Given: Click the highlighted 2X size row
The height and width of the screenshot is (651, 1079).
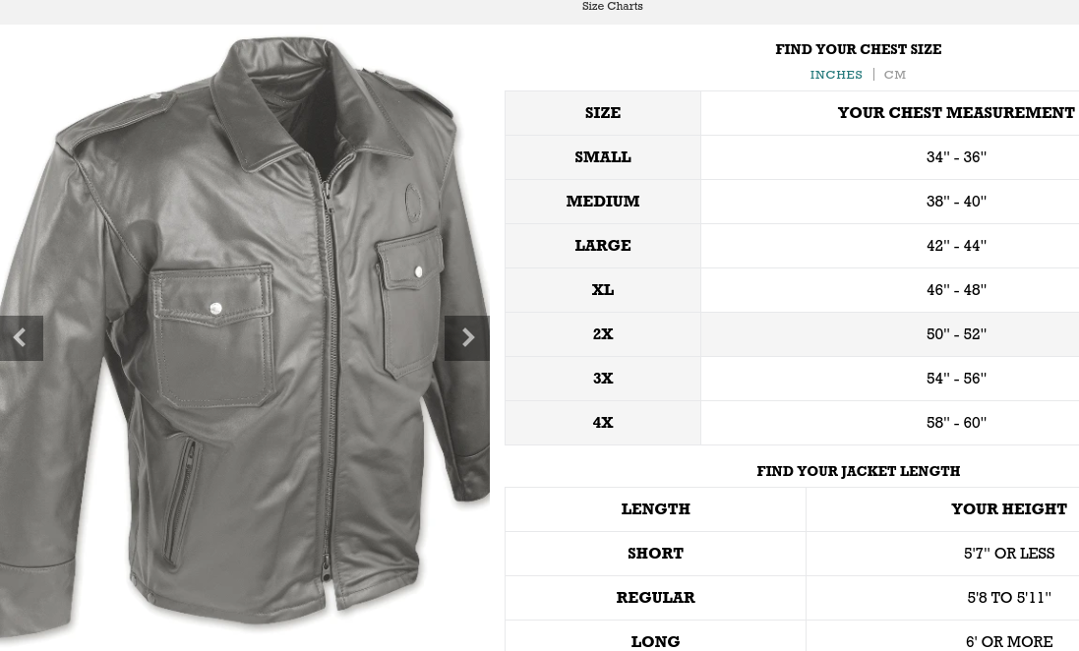Looking at the screenshot, I should tap(792, 334).
